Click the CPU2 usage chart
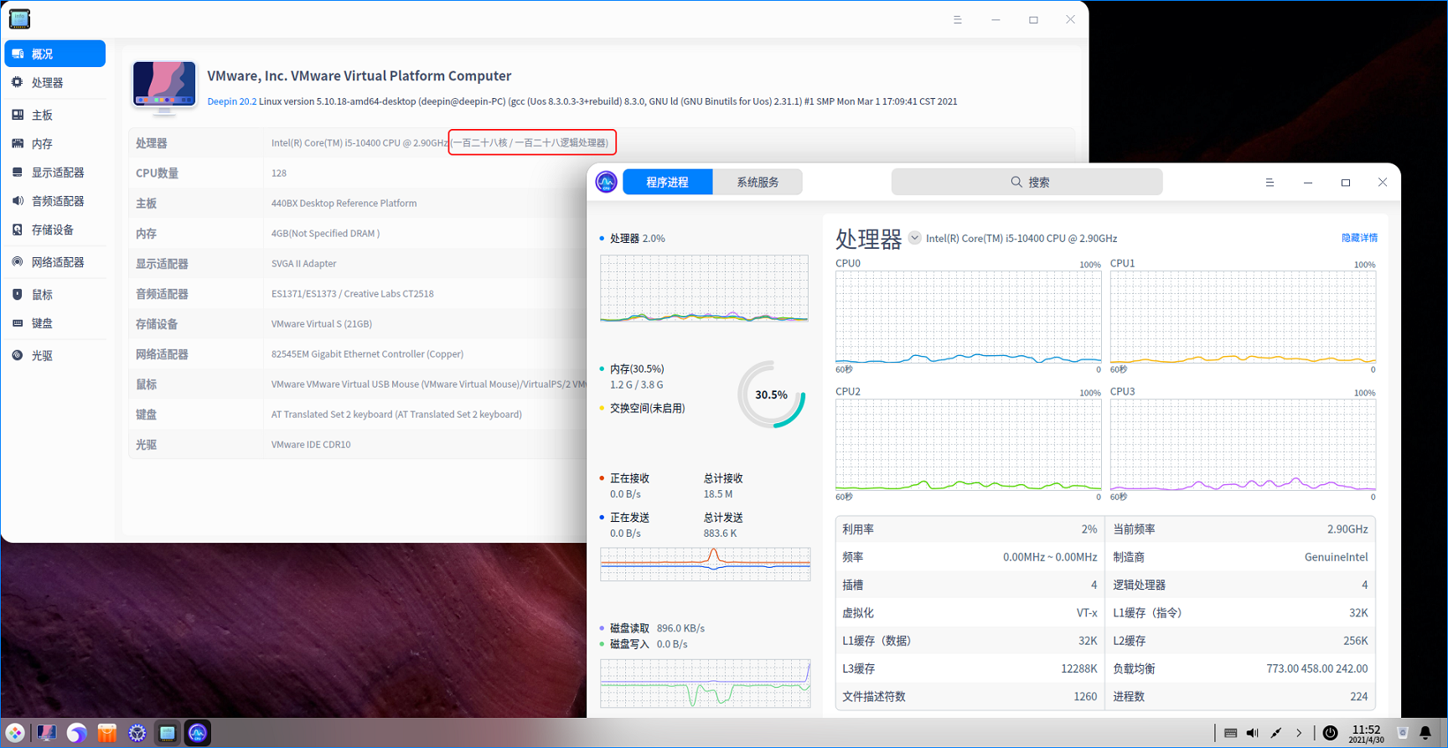 point(969,445)
